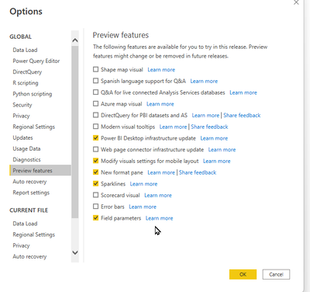310x292 pixels.
Task: Open Learn more for Azure map visual
Action: tap(160, 104)
